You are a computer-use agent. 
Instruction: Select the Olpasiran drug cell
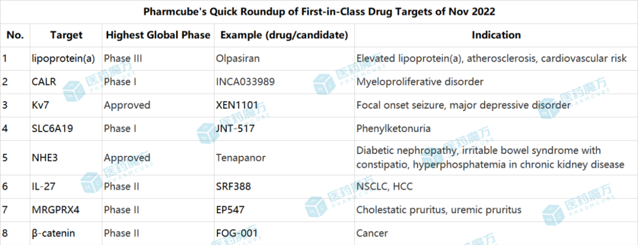click(x=239, y=58)
